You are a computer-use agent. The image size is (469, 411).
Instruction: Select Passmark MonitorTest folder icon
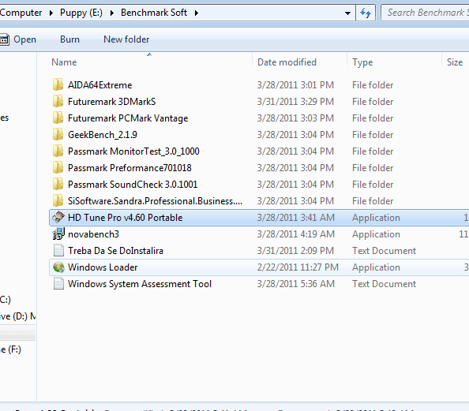58,151
